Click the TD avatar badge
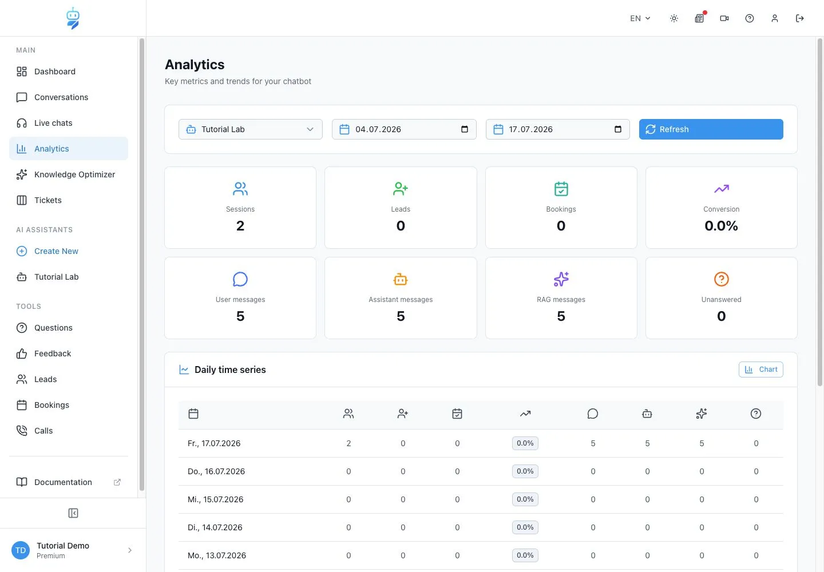 tap(21, 550)
